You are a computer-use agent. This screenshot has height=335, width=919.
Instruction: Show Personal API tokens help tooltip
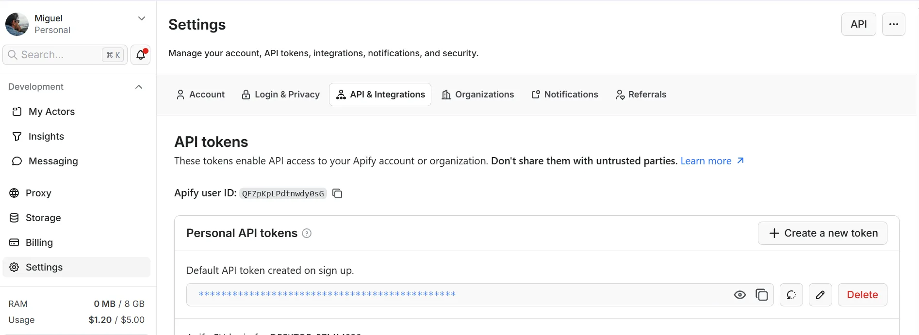pyautogui.click(x=307, y=233)
